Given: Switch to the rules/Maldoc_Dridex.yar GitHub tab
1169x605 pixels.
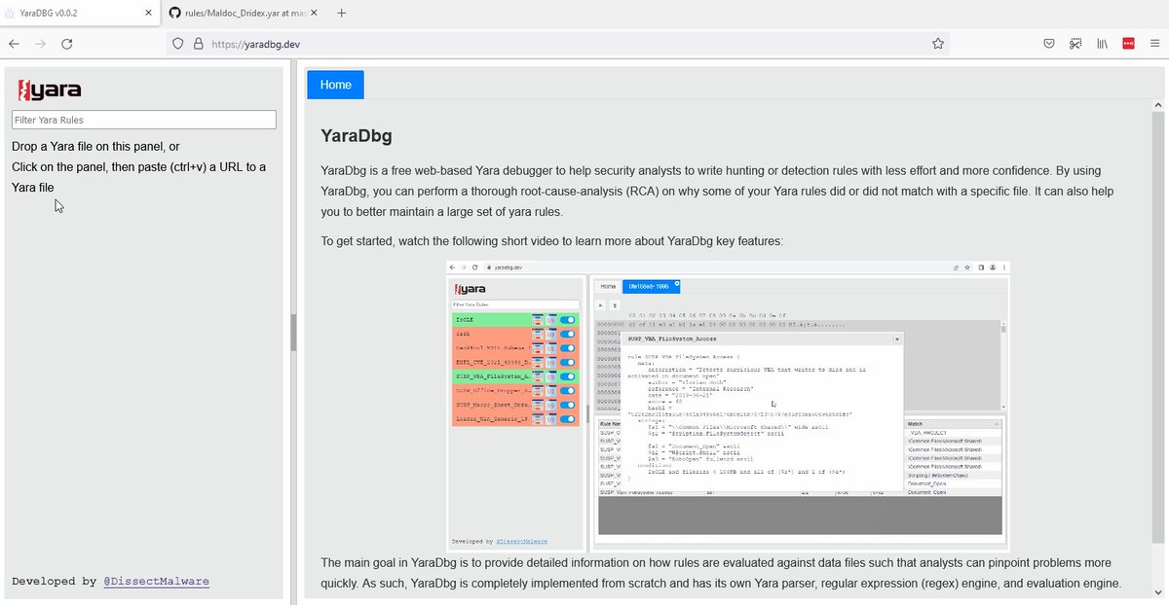Looking at the screenshot, I should point(244,14).
